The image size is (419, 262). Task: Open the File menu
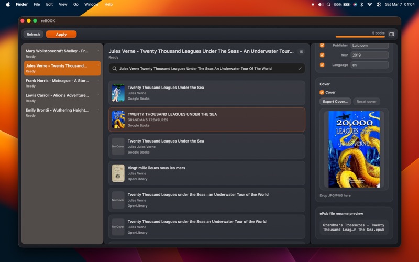(37, 4)
